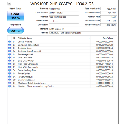Click raw value 00000000032B

[x=104, y=70]
